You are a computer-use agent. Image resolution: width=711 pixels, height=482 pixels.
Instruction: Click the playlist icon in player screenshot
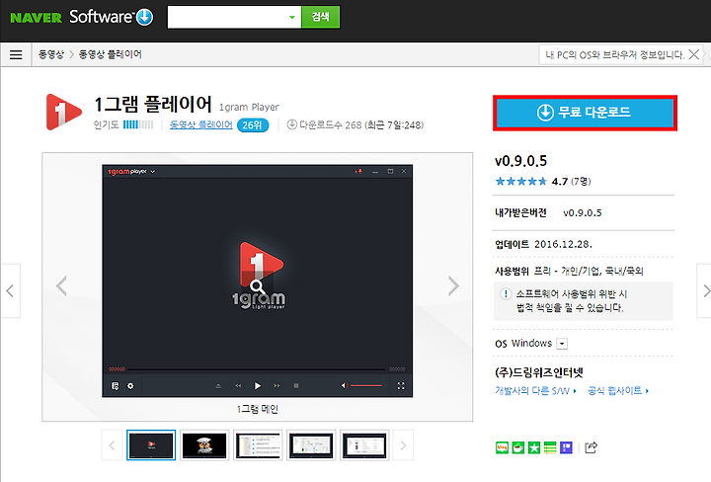click(x=116, y=386)
